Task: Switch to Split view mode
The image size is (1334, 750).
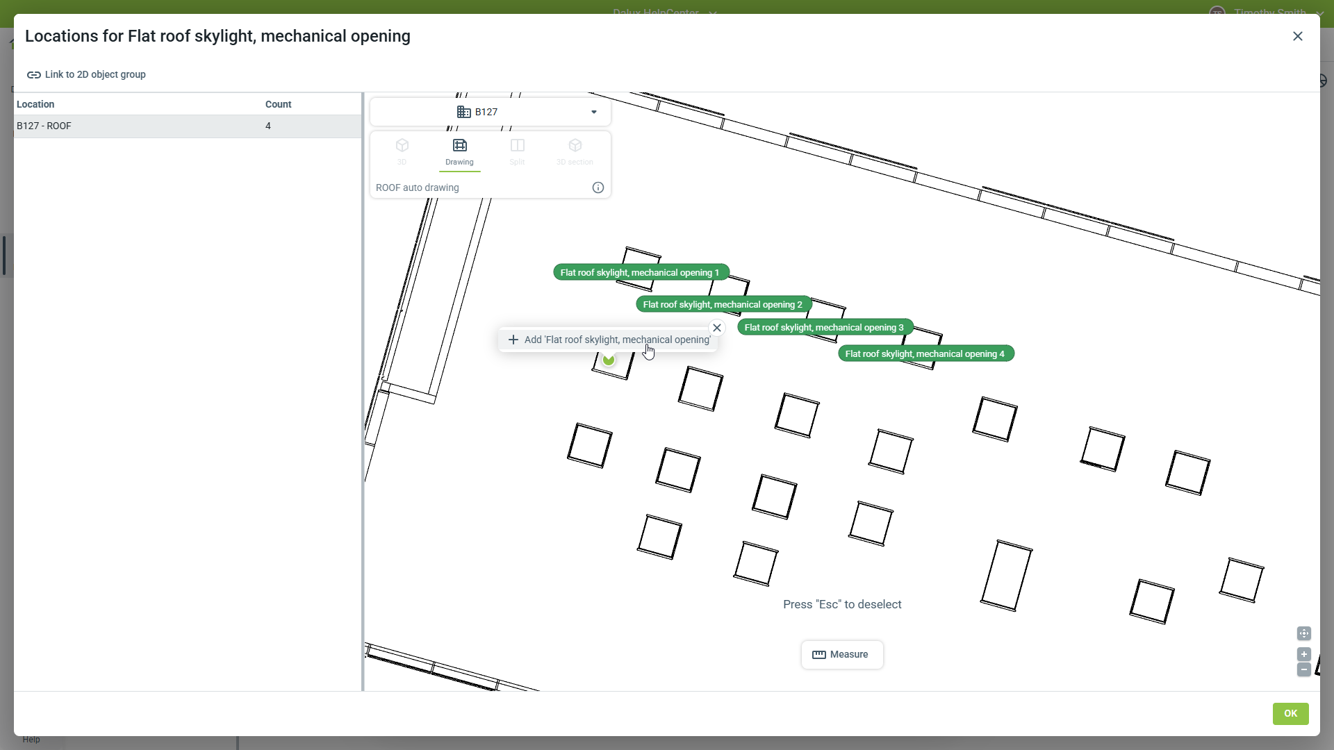Action: (x=517, y=151)
